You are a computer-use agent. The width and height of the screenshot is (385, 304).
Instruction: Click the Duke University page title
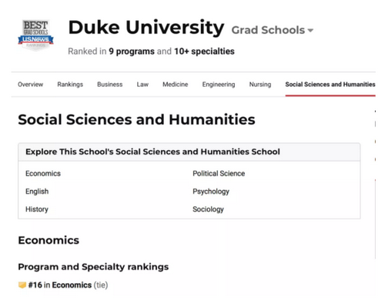146,28
